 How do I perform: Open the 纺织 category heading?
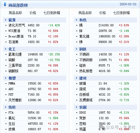(x=12, y=107)
